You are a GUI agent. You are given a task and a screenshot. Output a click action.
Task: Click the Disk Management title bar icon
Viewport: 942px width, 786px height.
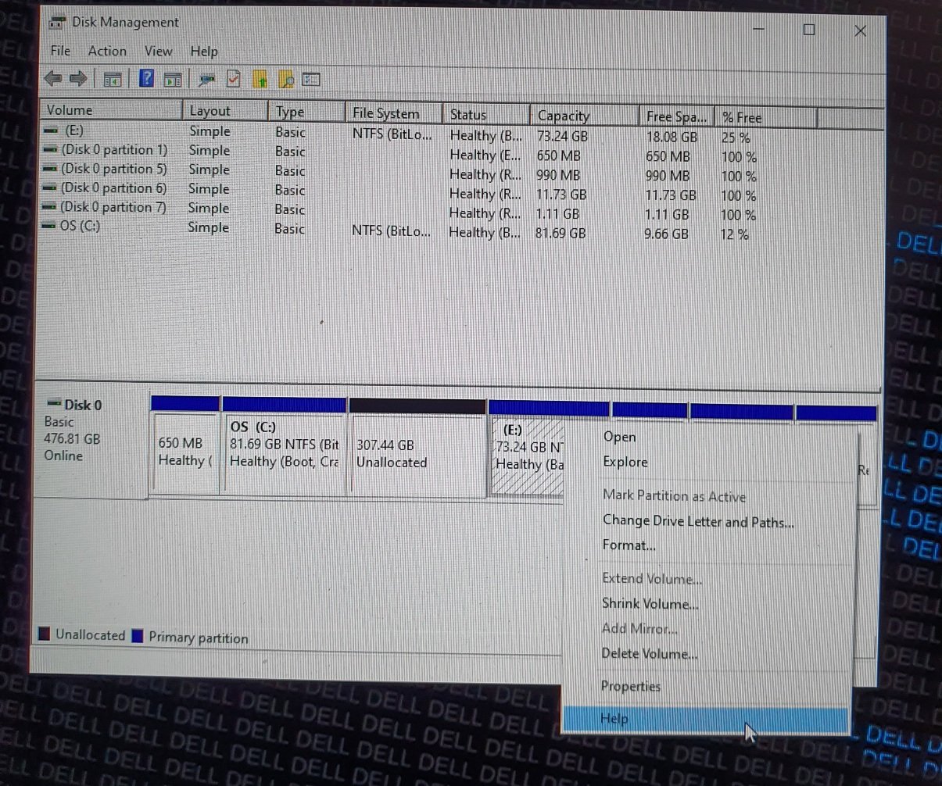click(57, 23)
